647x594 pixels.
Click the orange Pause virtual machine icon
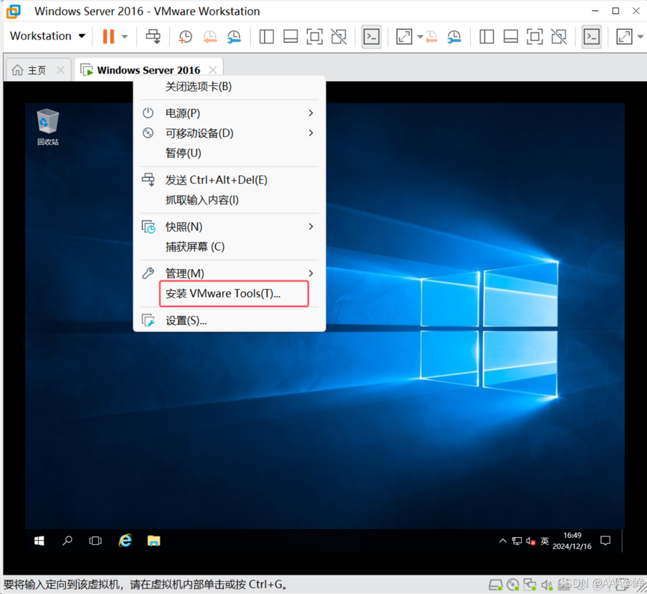tap(109, 36)
